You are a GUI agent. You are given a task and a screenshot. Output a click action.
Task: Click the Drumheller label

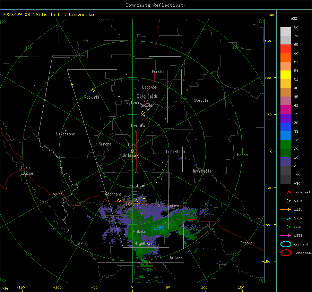pyautogui.click(x=203, y=171)
